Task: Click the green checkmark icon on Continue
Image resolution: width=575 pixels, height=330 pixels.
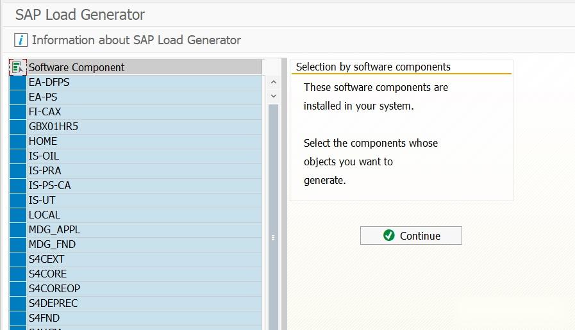Action: [x=388, y=235]
